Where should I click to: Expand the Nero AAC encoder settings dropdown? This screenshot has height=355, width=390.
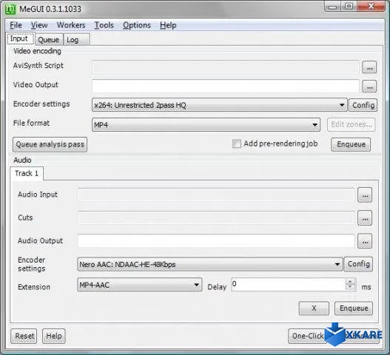click(x=337, y=264)
